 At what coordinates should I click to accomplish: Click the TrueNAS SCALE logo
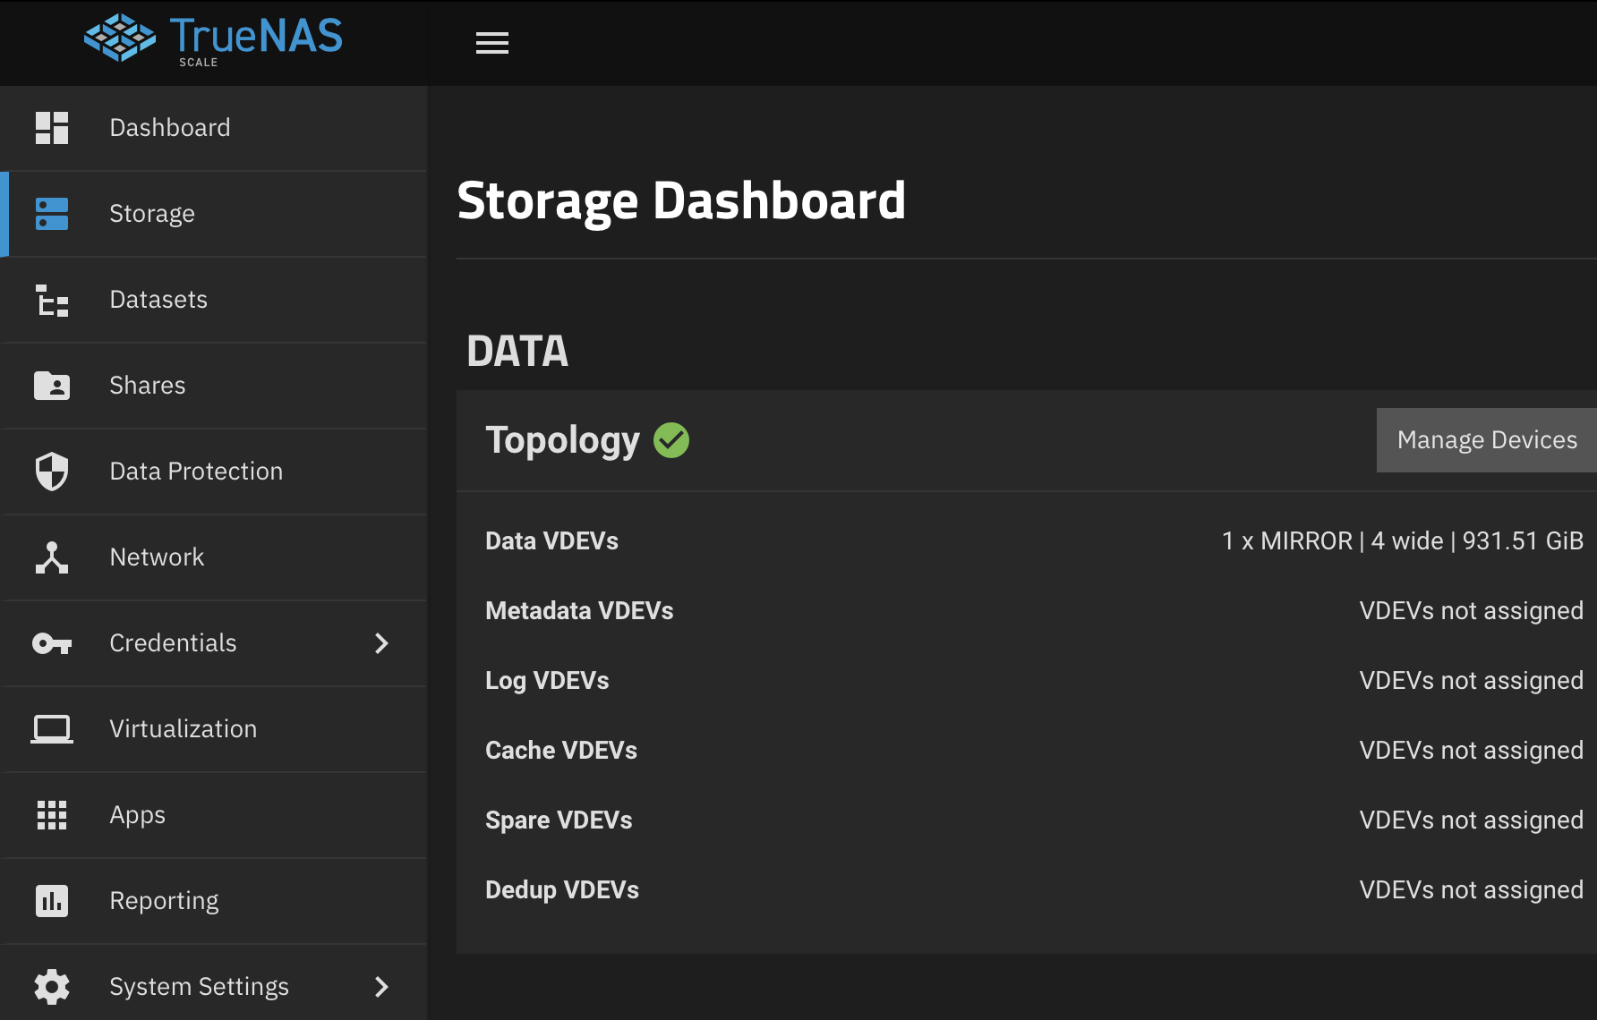click(213, 39)
